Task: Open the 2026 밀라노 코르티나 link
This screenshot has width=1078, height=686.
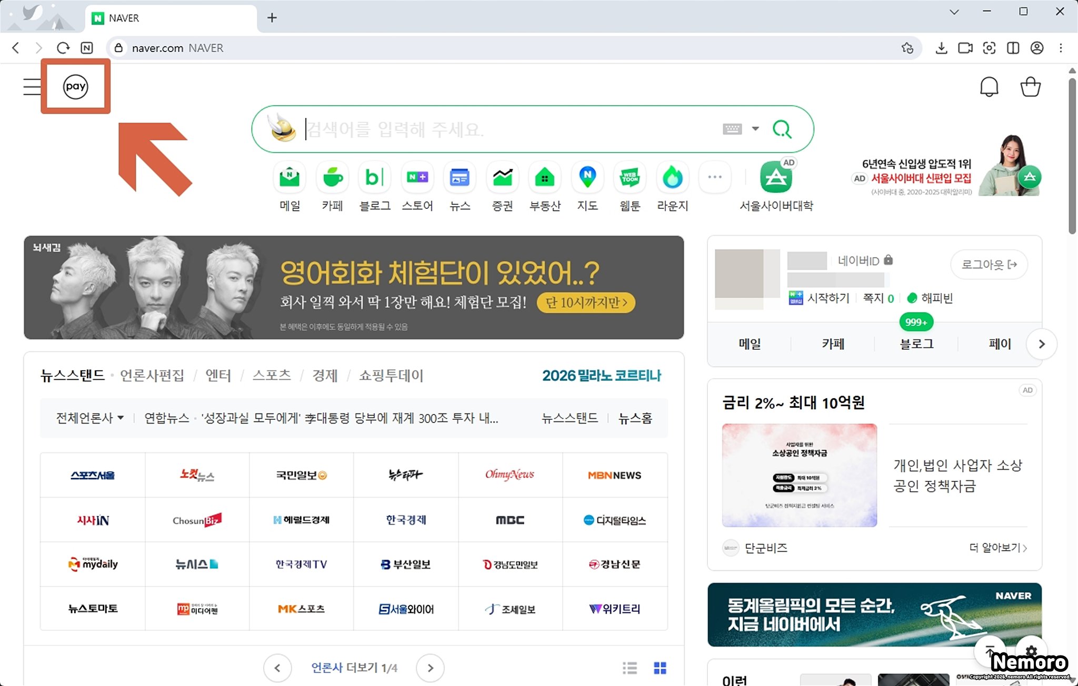Action: coord(602,376)
